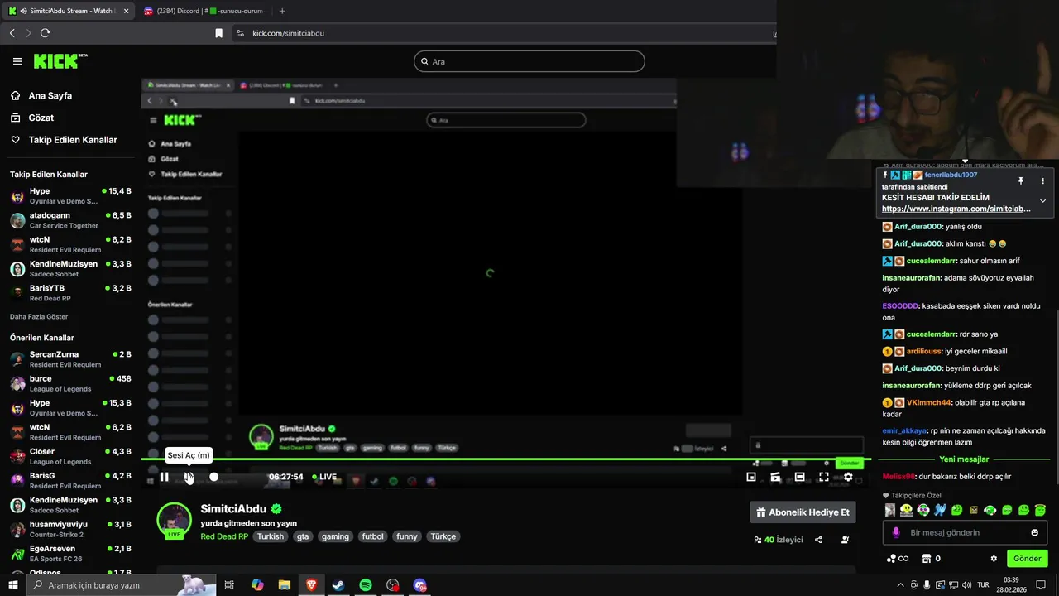This screenshot has height=596, width=1059.
Task: Click Abonelik Hediye Et button
Action: tap(803, 512)
